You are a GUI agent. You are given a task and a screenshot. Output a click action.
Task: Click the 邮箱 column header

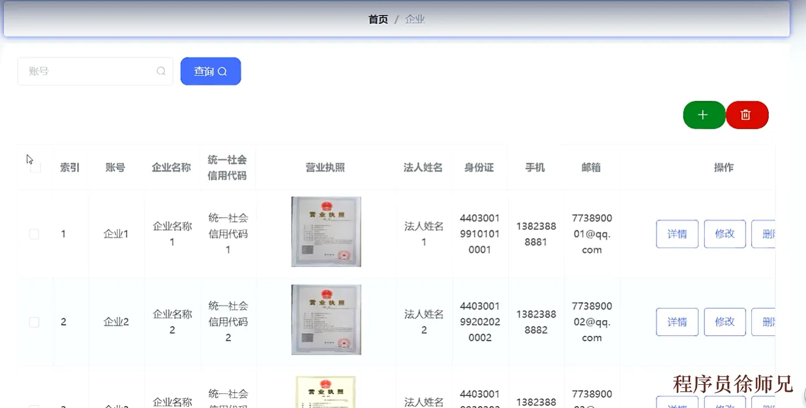(x=591, y=168)
